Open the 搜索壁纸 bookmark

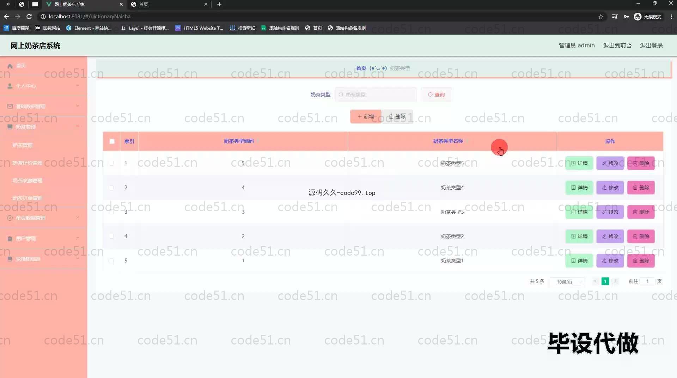pyautogui.click(x=243, y=28)
